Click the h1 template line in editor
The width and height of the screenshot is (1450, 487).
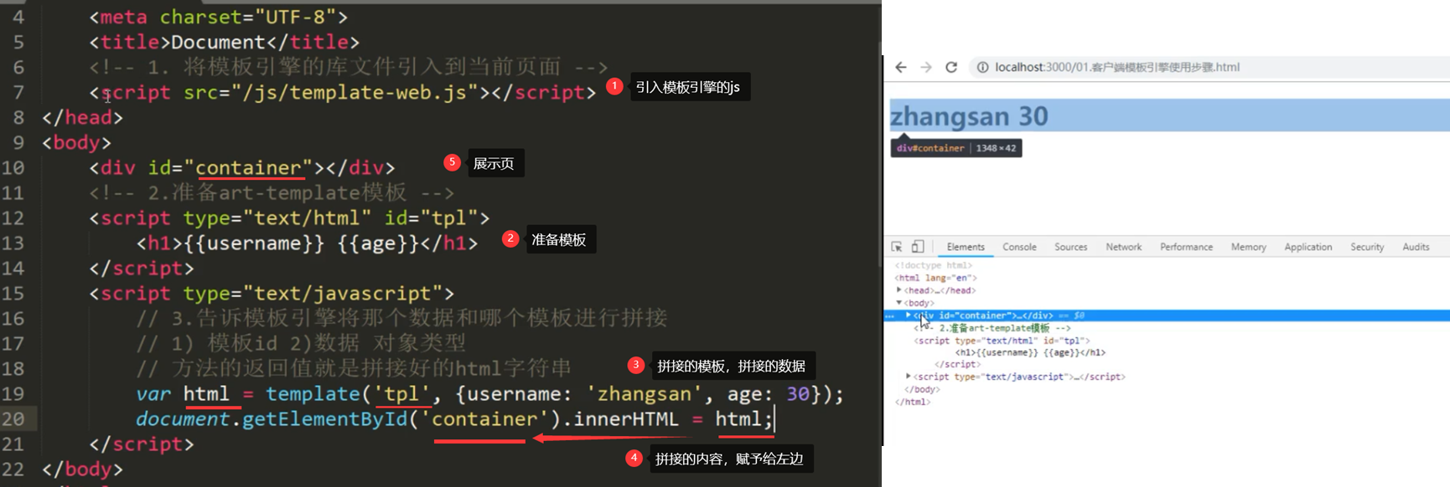pyautogui.click(x=307, y=243)
